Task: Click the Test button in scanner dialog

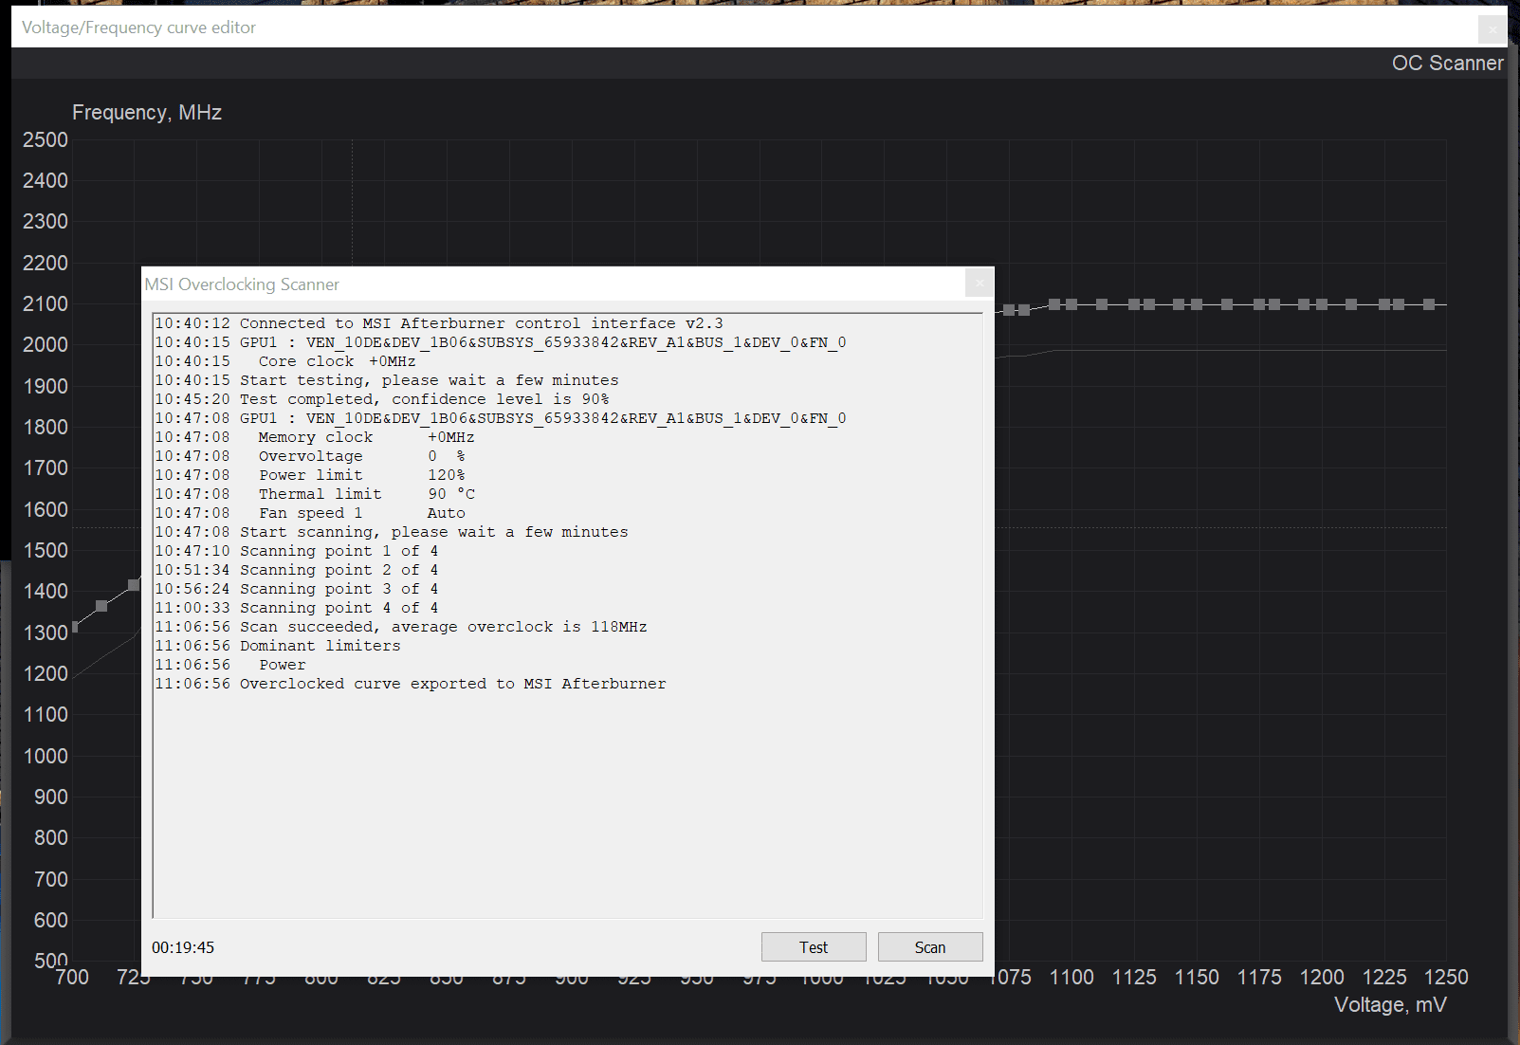Action: click(x=814, y=947)
